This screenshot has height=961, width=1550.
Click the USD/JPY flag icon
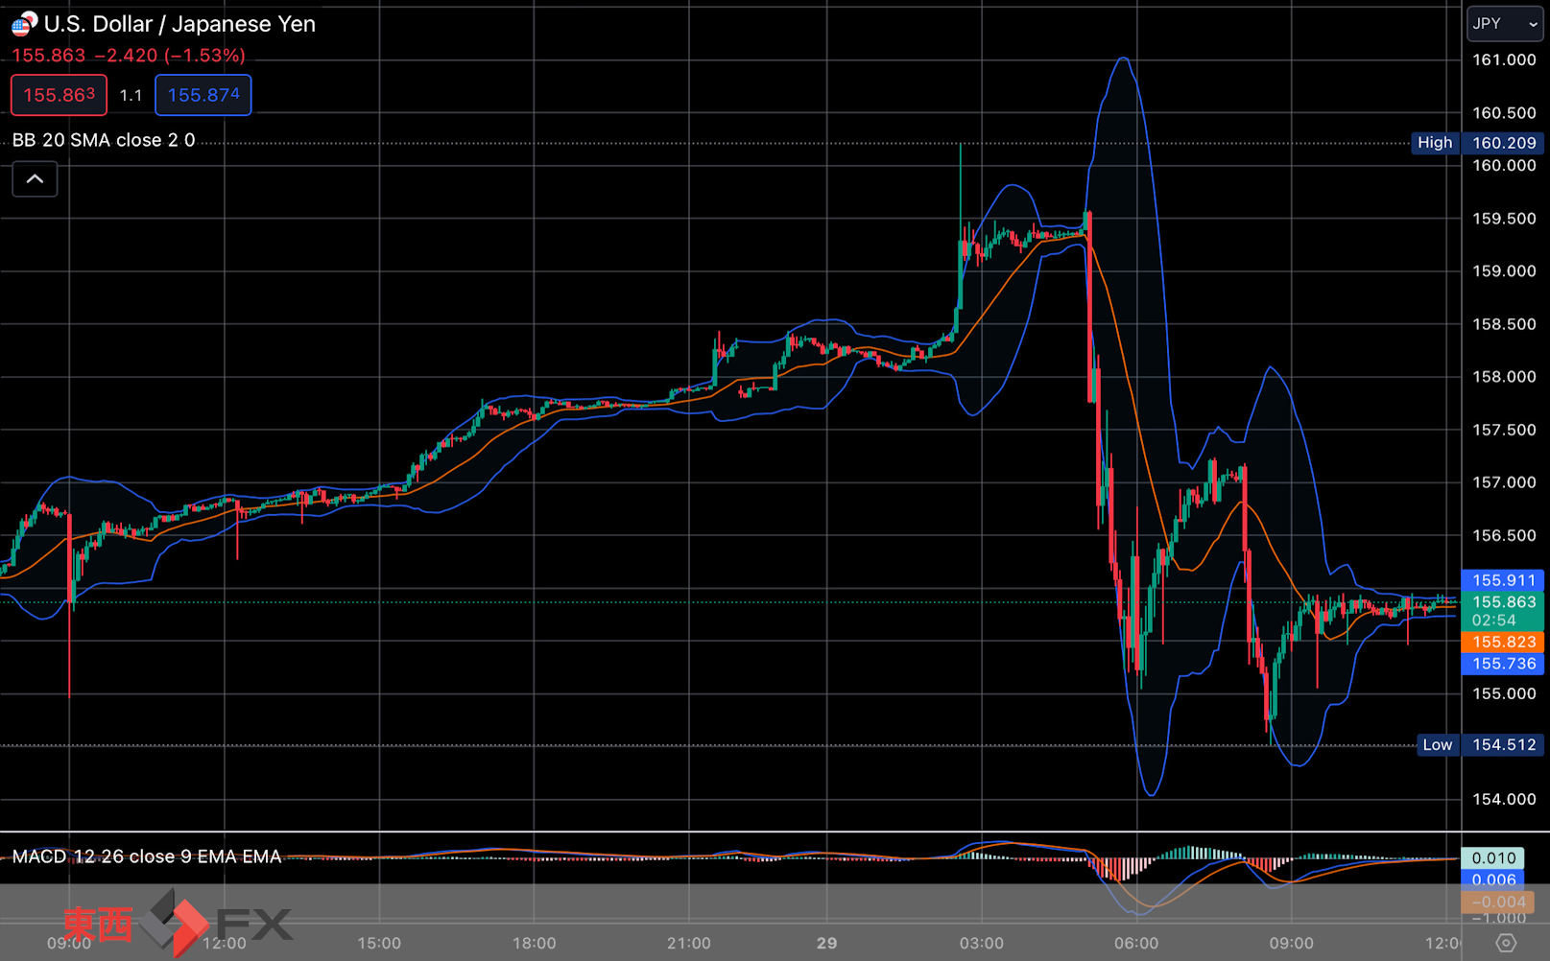pyautogui.click(x=24, y=23)
